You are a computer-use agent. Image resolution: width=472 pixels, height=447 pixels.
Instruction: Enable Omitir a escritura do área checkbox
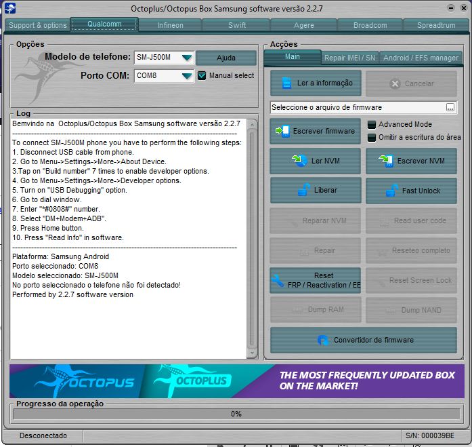pyautogui.click(x=372, y=138)
